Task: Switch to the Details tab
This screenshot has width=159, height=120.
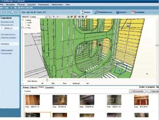Action: click(121, 12)
